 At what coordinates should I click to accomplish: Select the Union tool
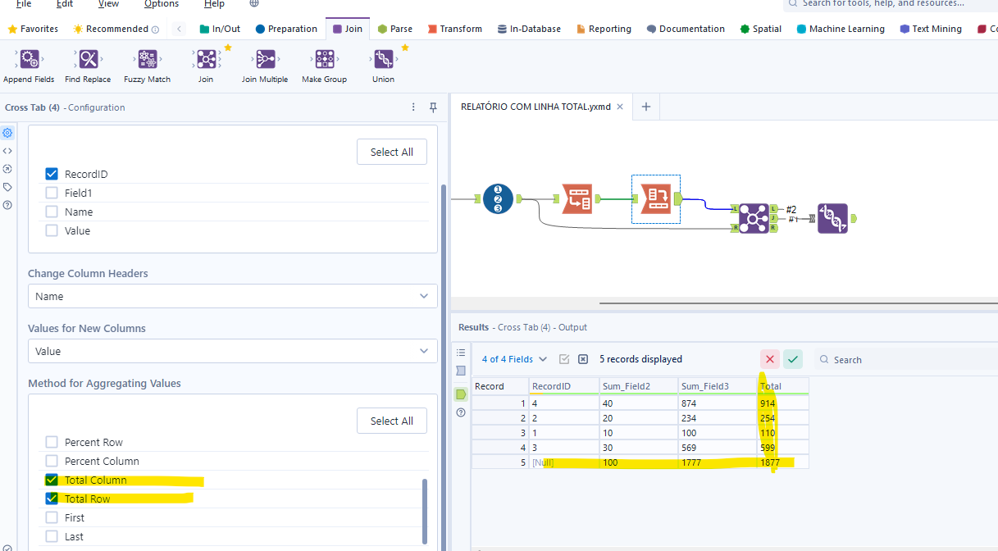(x=382, y=59)
